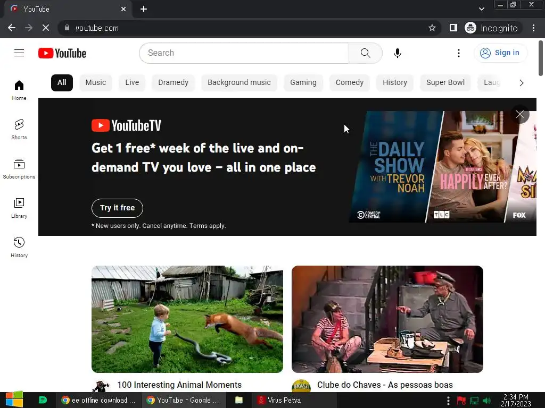Open Library from the sidebar
Image resolution: width=545 pixels, height=408 pixels.
tap(19, 208)
